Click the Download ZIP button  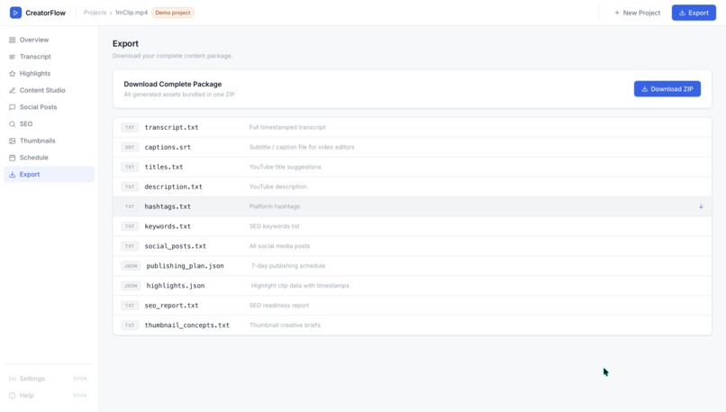(667, 89)
